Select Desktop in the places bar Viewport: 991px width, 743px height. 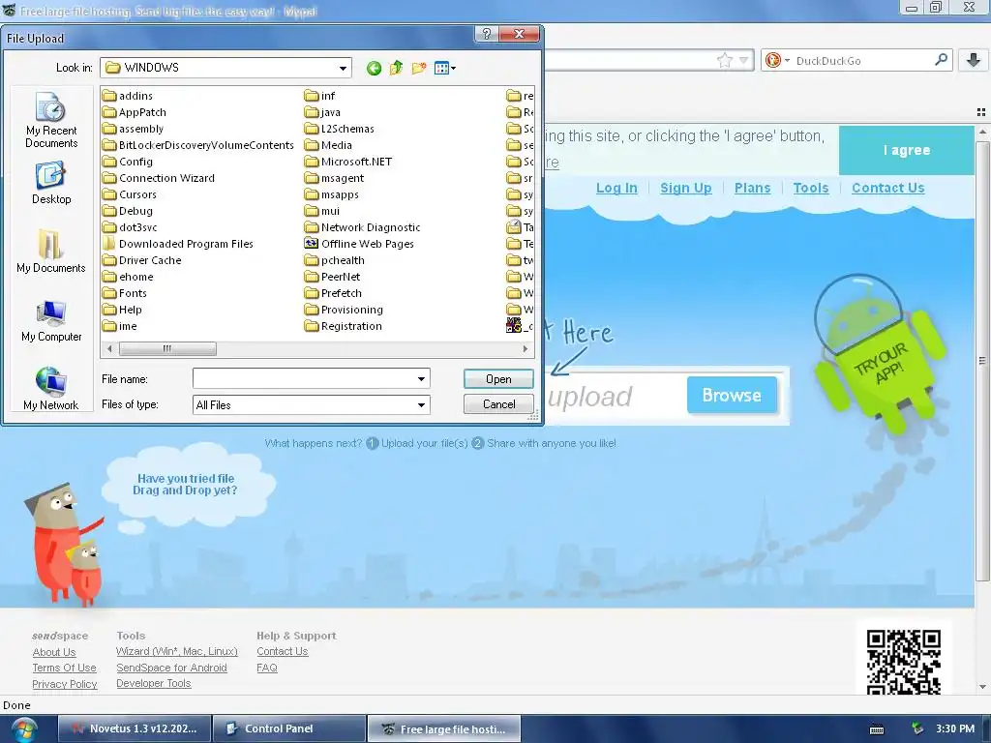click(x=51, y=183)
